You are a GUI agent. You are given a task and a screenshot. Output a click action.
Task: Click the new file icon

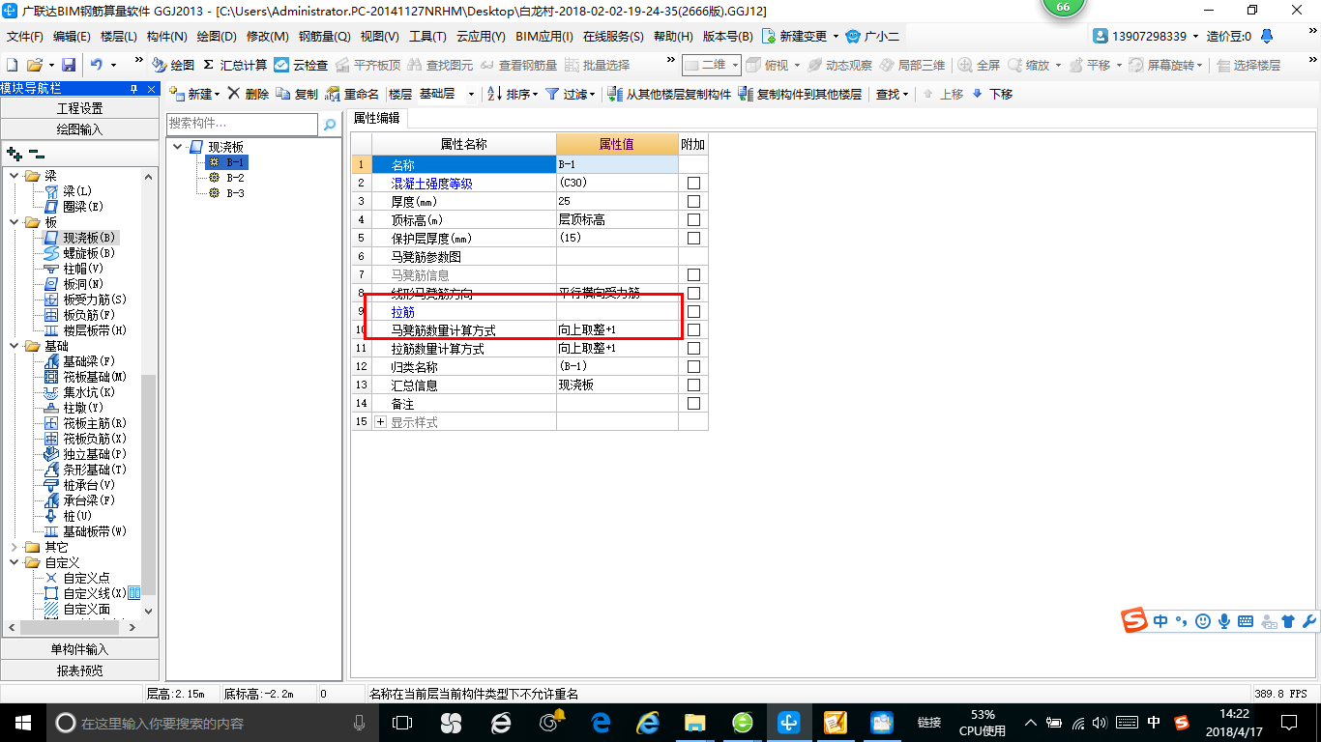[x=13, y=65]
